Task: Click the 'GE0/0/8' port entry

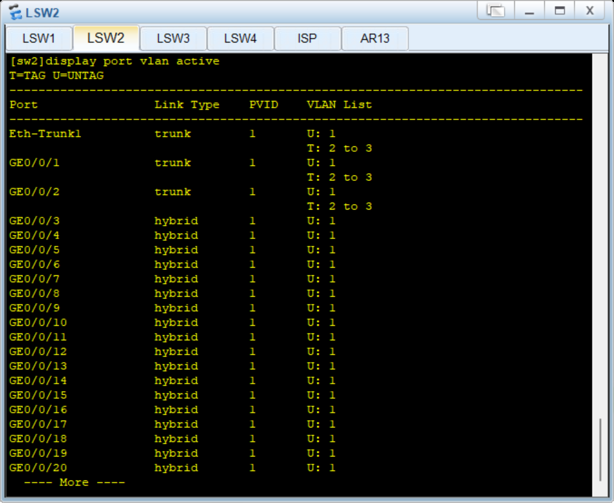Action: [x=35, y=294]
